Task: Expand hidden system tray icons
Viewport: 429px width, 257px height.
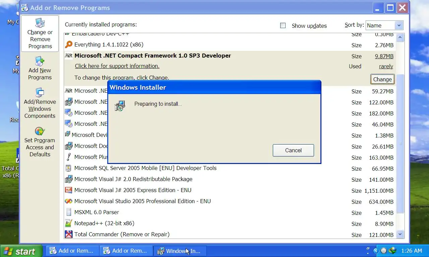Action: tap(376, 251)
